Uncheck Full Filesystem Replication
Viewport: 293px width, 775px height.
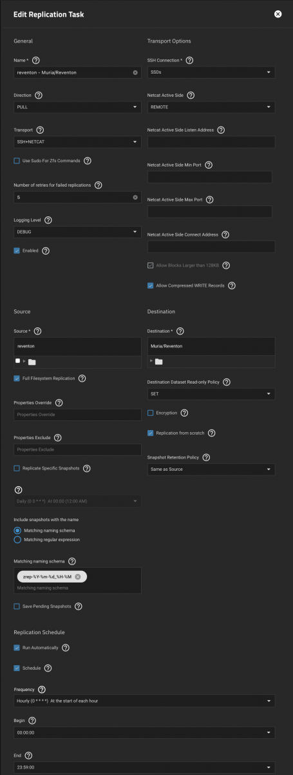(17, 378)
